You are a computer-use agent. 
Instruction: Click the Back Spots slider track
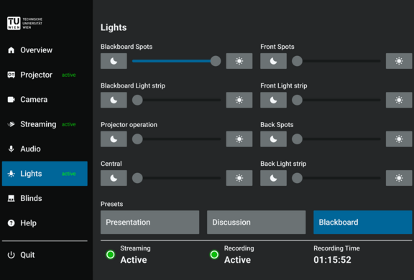point(336,139)
